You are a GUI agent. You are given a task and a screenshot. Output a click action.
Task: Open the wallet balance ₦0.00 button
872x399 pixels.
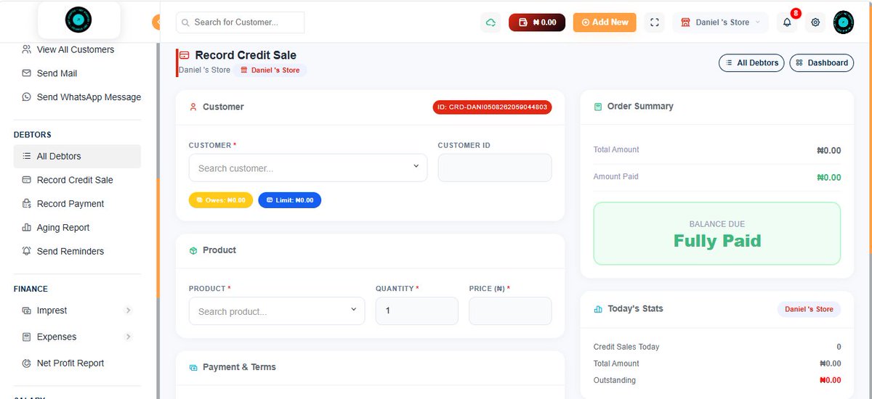(x=537, y=22)
